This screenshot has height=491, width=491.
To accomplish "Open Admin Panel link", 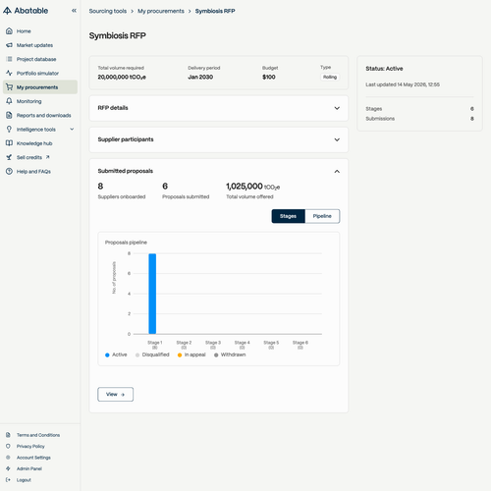I will point(29,468).
